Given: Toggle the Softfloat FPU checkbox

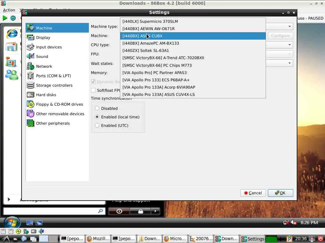Looking at the screenshot, I should point(93,90).
